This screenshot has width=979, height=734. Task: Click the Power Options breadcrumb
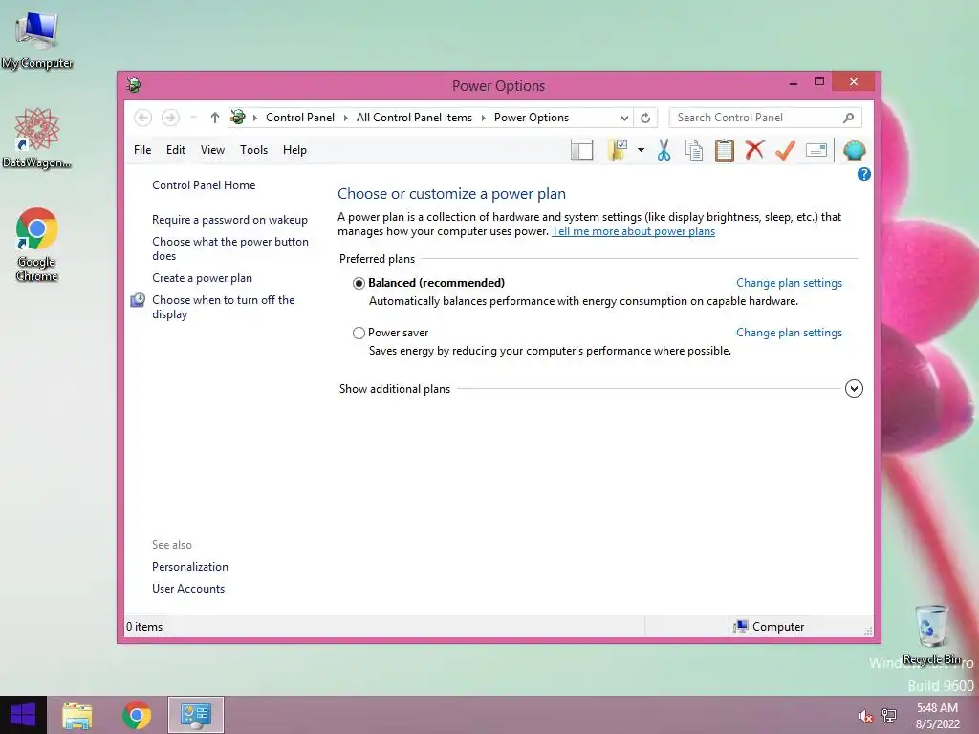pyautogui.click(x=532, y=118)
